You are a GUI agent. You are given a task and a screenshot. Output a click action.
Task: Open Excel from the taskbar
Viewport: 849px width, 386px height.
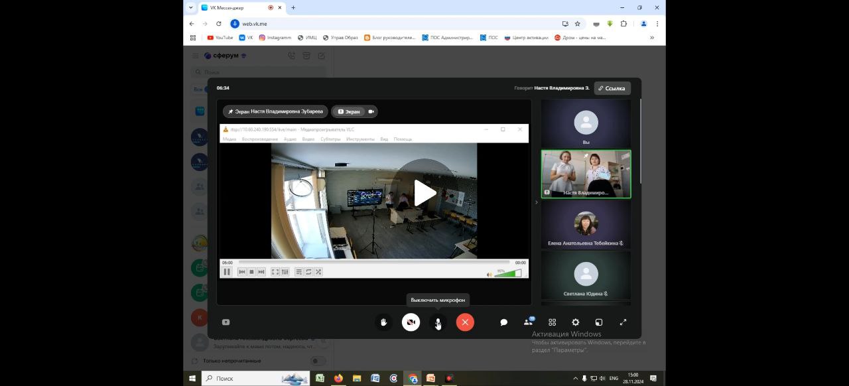tap(320, 378)
